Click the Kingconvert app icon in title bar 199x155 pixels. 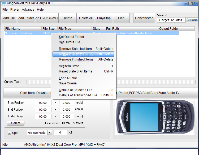[3, 3]
